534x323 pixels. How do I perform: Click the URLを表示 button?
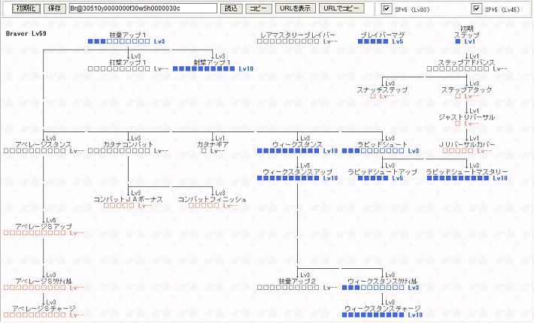tap(296, 8)
